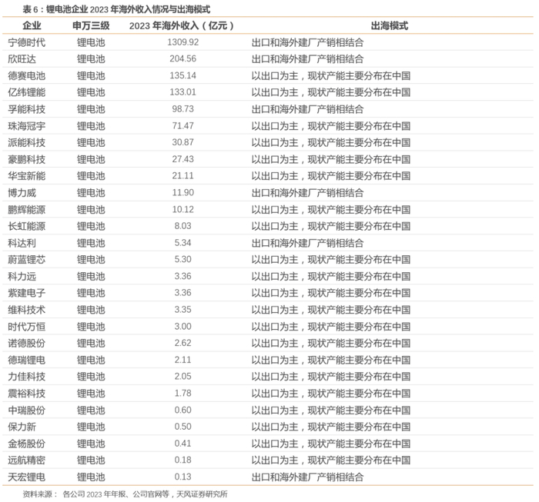Select the company name 科力远

click(x=22, y=276)
